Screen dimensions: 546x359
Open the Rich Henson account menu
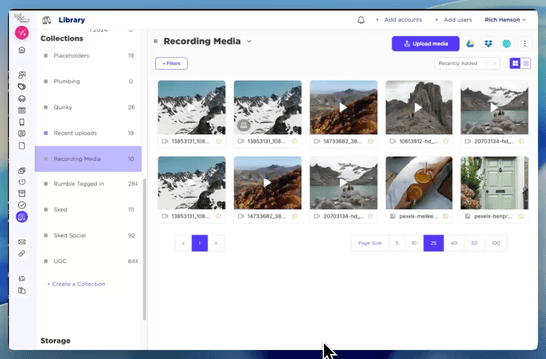point(505,20)
